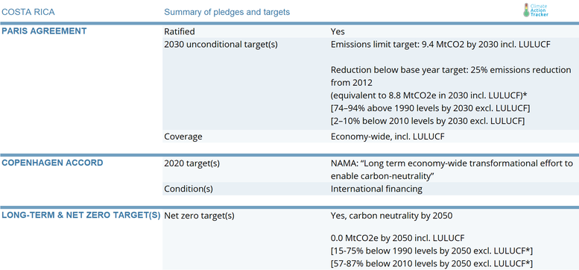Select the COSTA RICA title

(28, 12)
